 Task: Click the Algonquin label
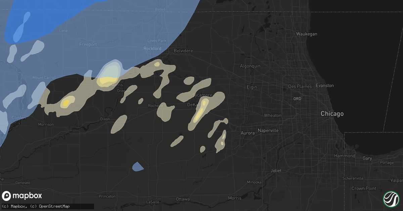point(250,66)
